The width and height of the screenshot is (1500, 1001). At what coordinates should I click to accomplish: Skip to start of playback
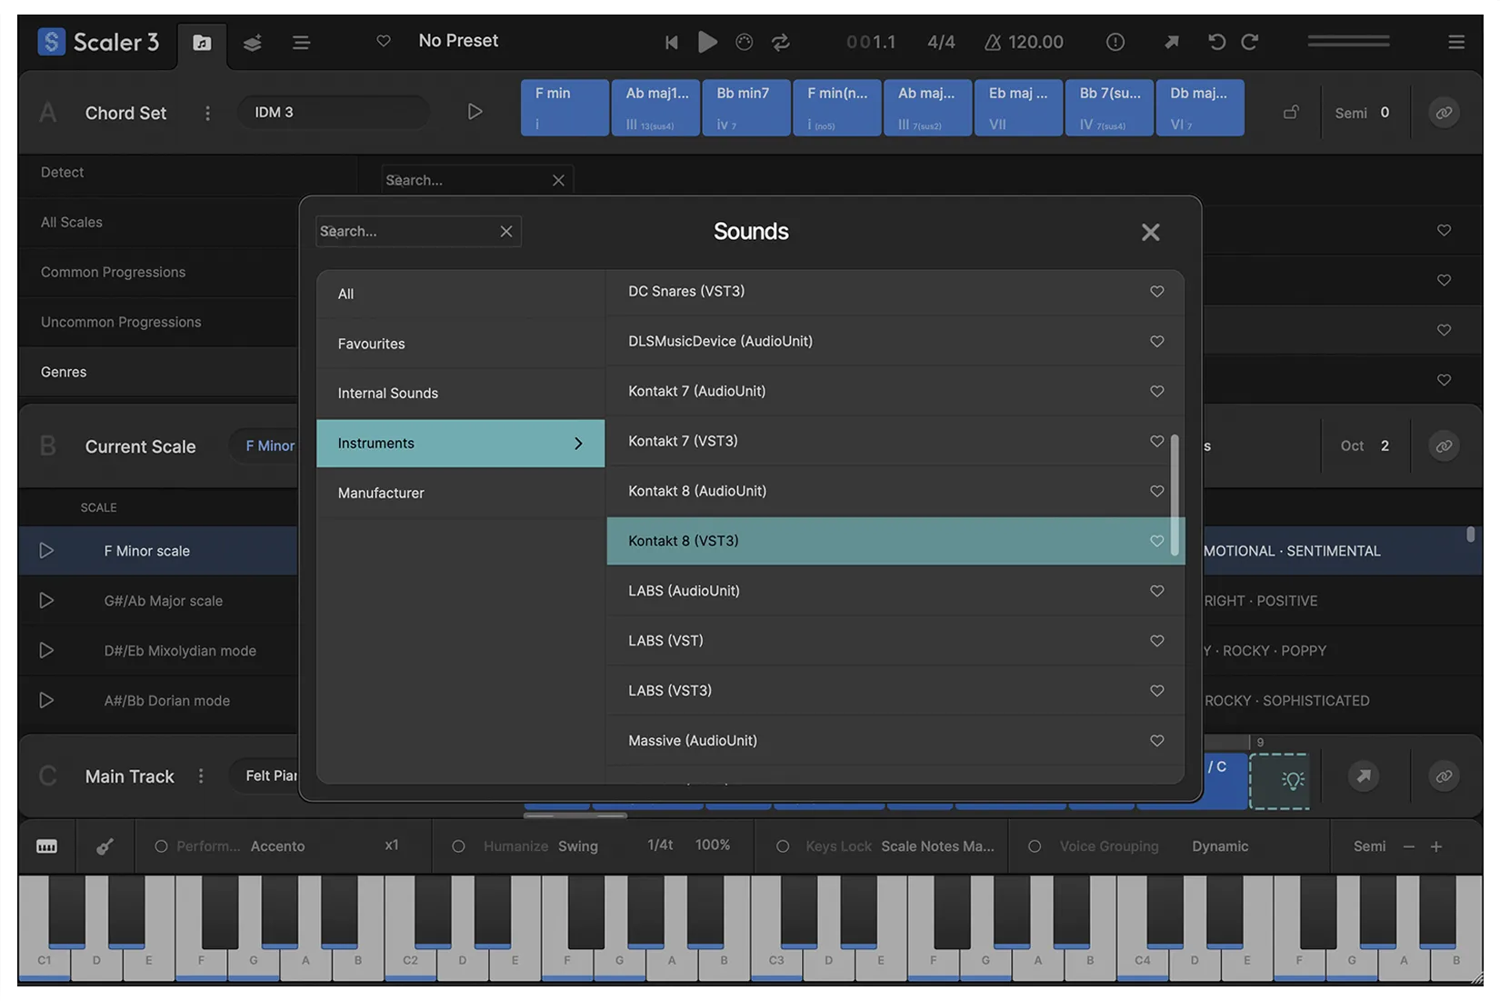(671, 42)
